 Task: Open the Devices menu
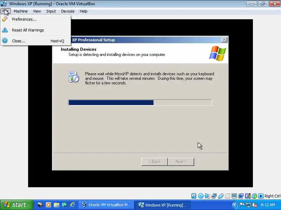tap(67, 11)
